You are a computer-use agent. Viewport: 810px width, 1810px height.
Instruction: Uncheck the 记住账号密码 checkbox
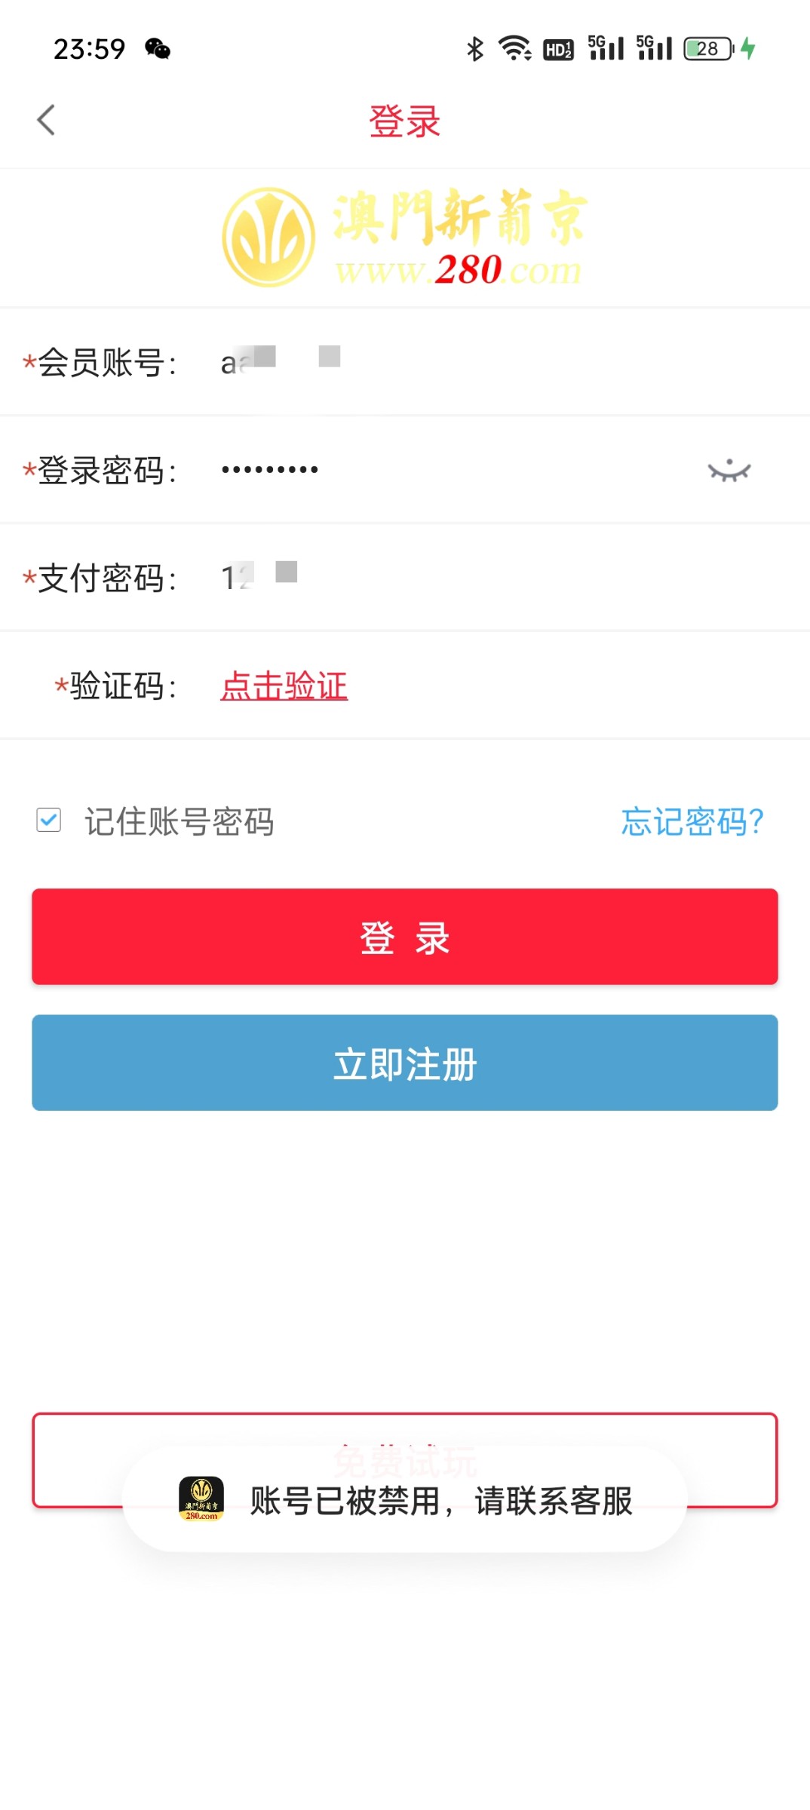click(49, 820)
